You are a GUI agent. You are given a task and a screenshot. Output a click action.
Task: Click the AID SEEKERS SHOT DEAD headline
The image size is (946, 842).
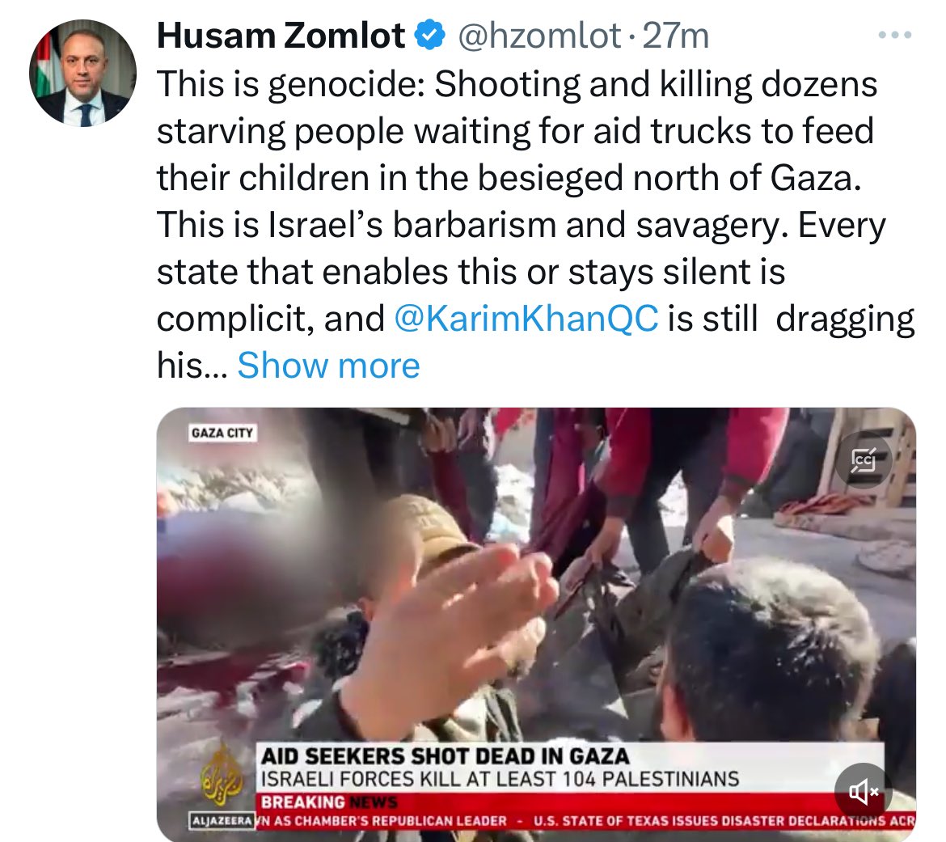tap(446, 756)
